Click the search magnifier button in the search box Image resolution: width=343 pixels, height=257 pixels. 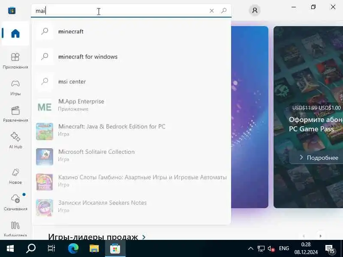[223, 10]
